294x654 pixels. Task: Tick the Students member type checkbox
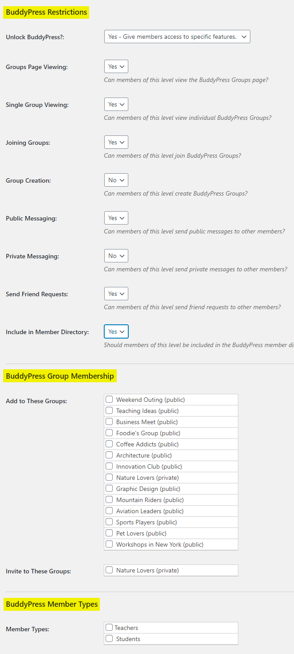point(109,639)
